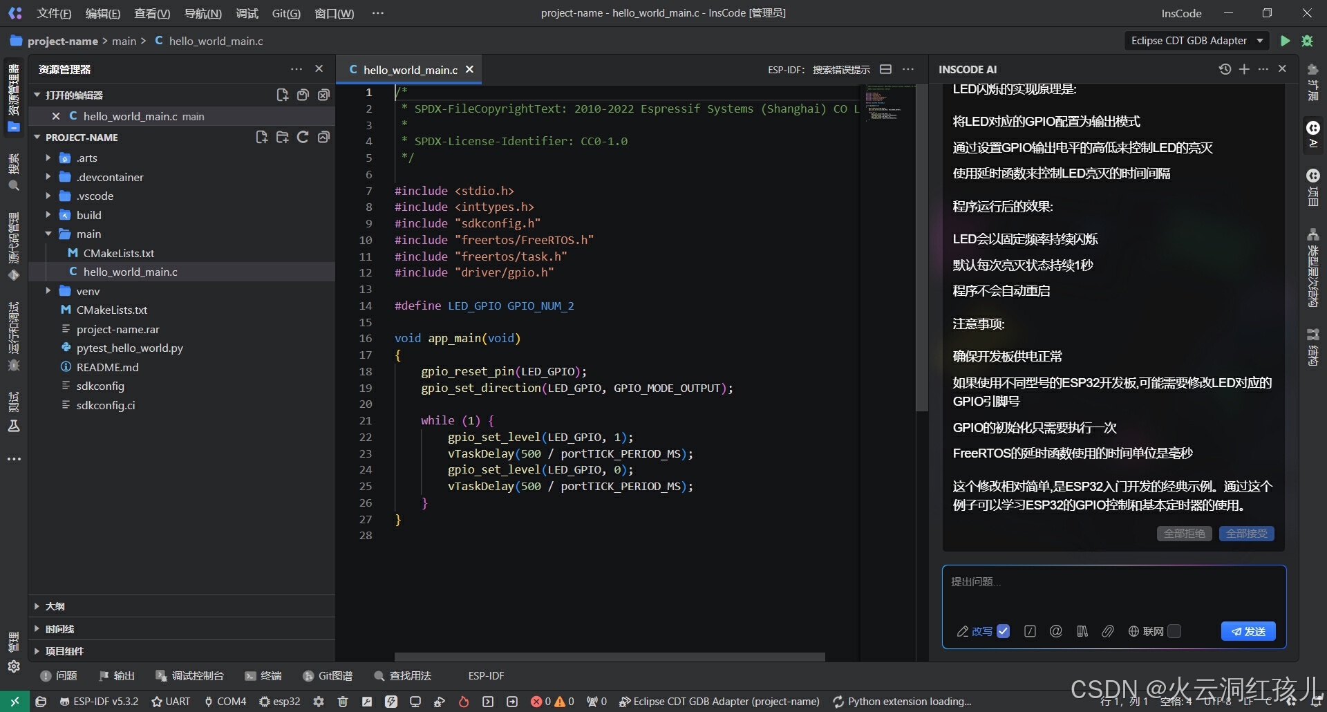
Task: Create new file in PROJECT-NAME section
Action: pyautogui.click(x=261, y=137)
